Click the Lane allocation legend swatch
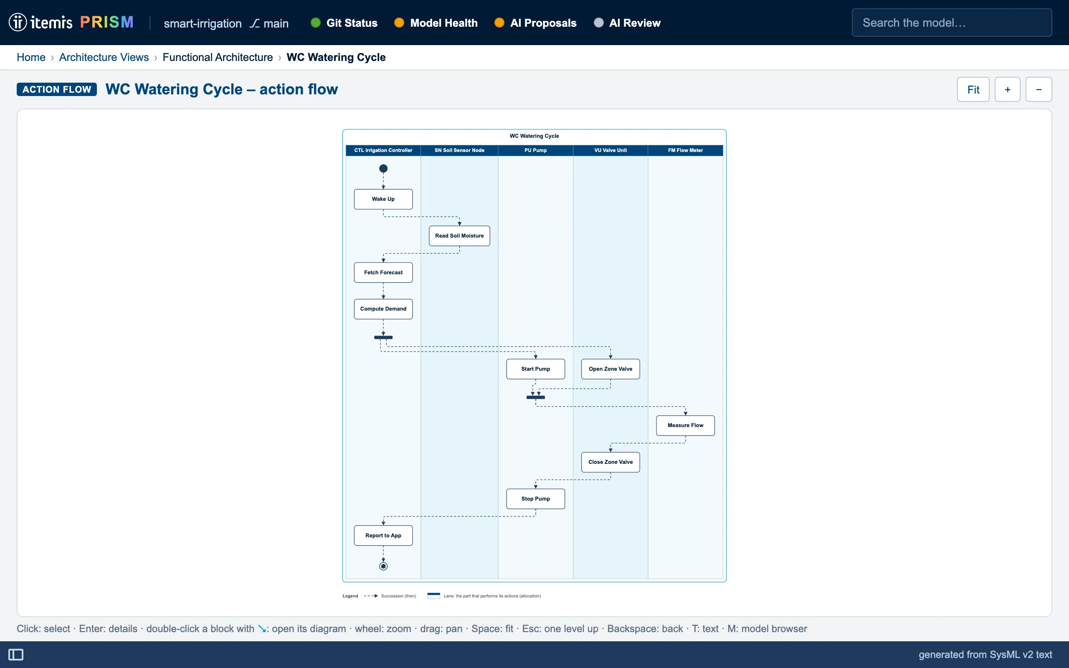 [x=433, y=595]
